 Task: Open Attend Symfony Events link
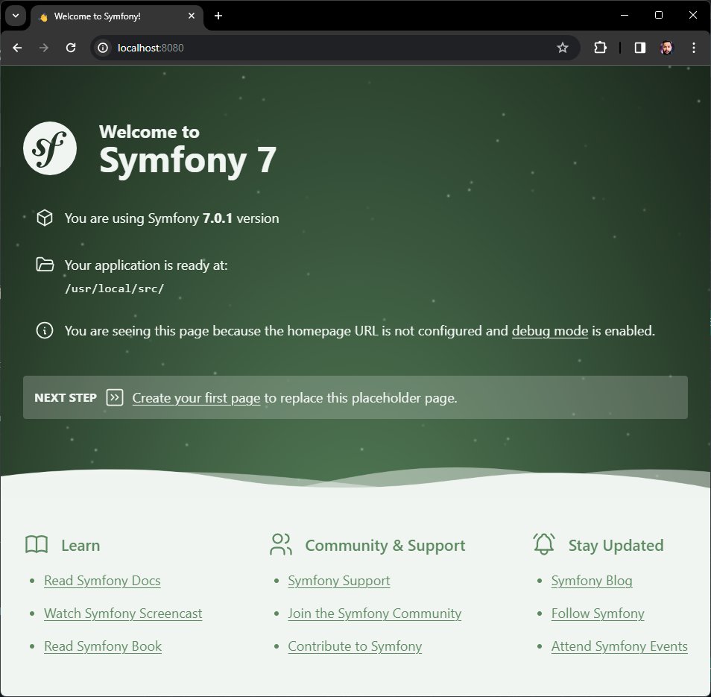click(x=619, y=646)
